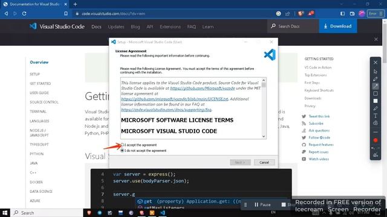Click the address bar URL
The image size is (387, 217).
point(113,13)
